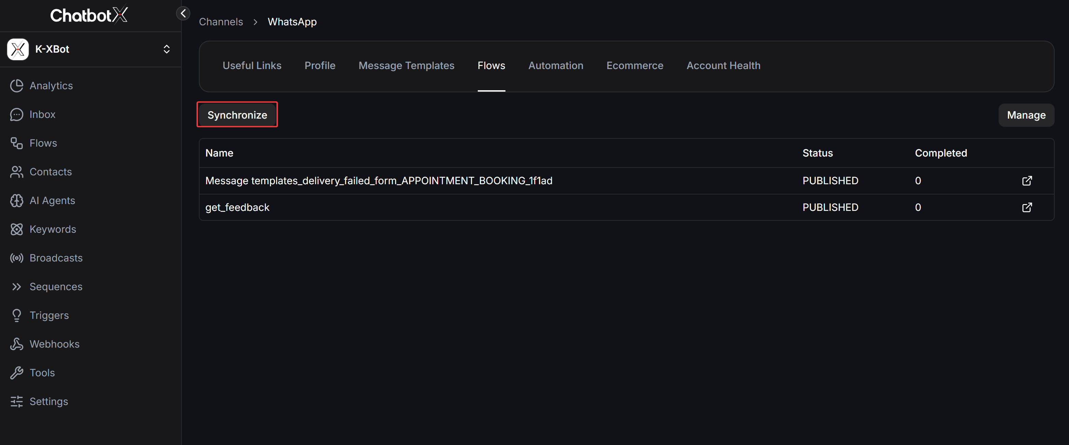Switch to the Account Health tab

coord(723,66)
